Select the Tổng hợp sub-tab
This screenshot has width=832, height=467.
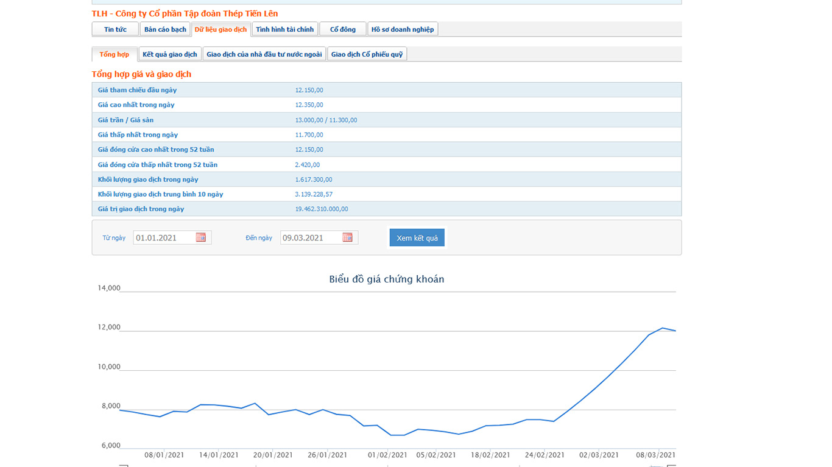point(115,54)
